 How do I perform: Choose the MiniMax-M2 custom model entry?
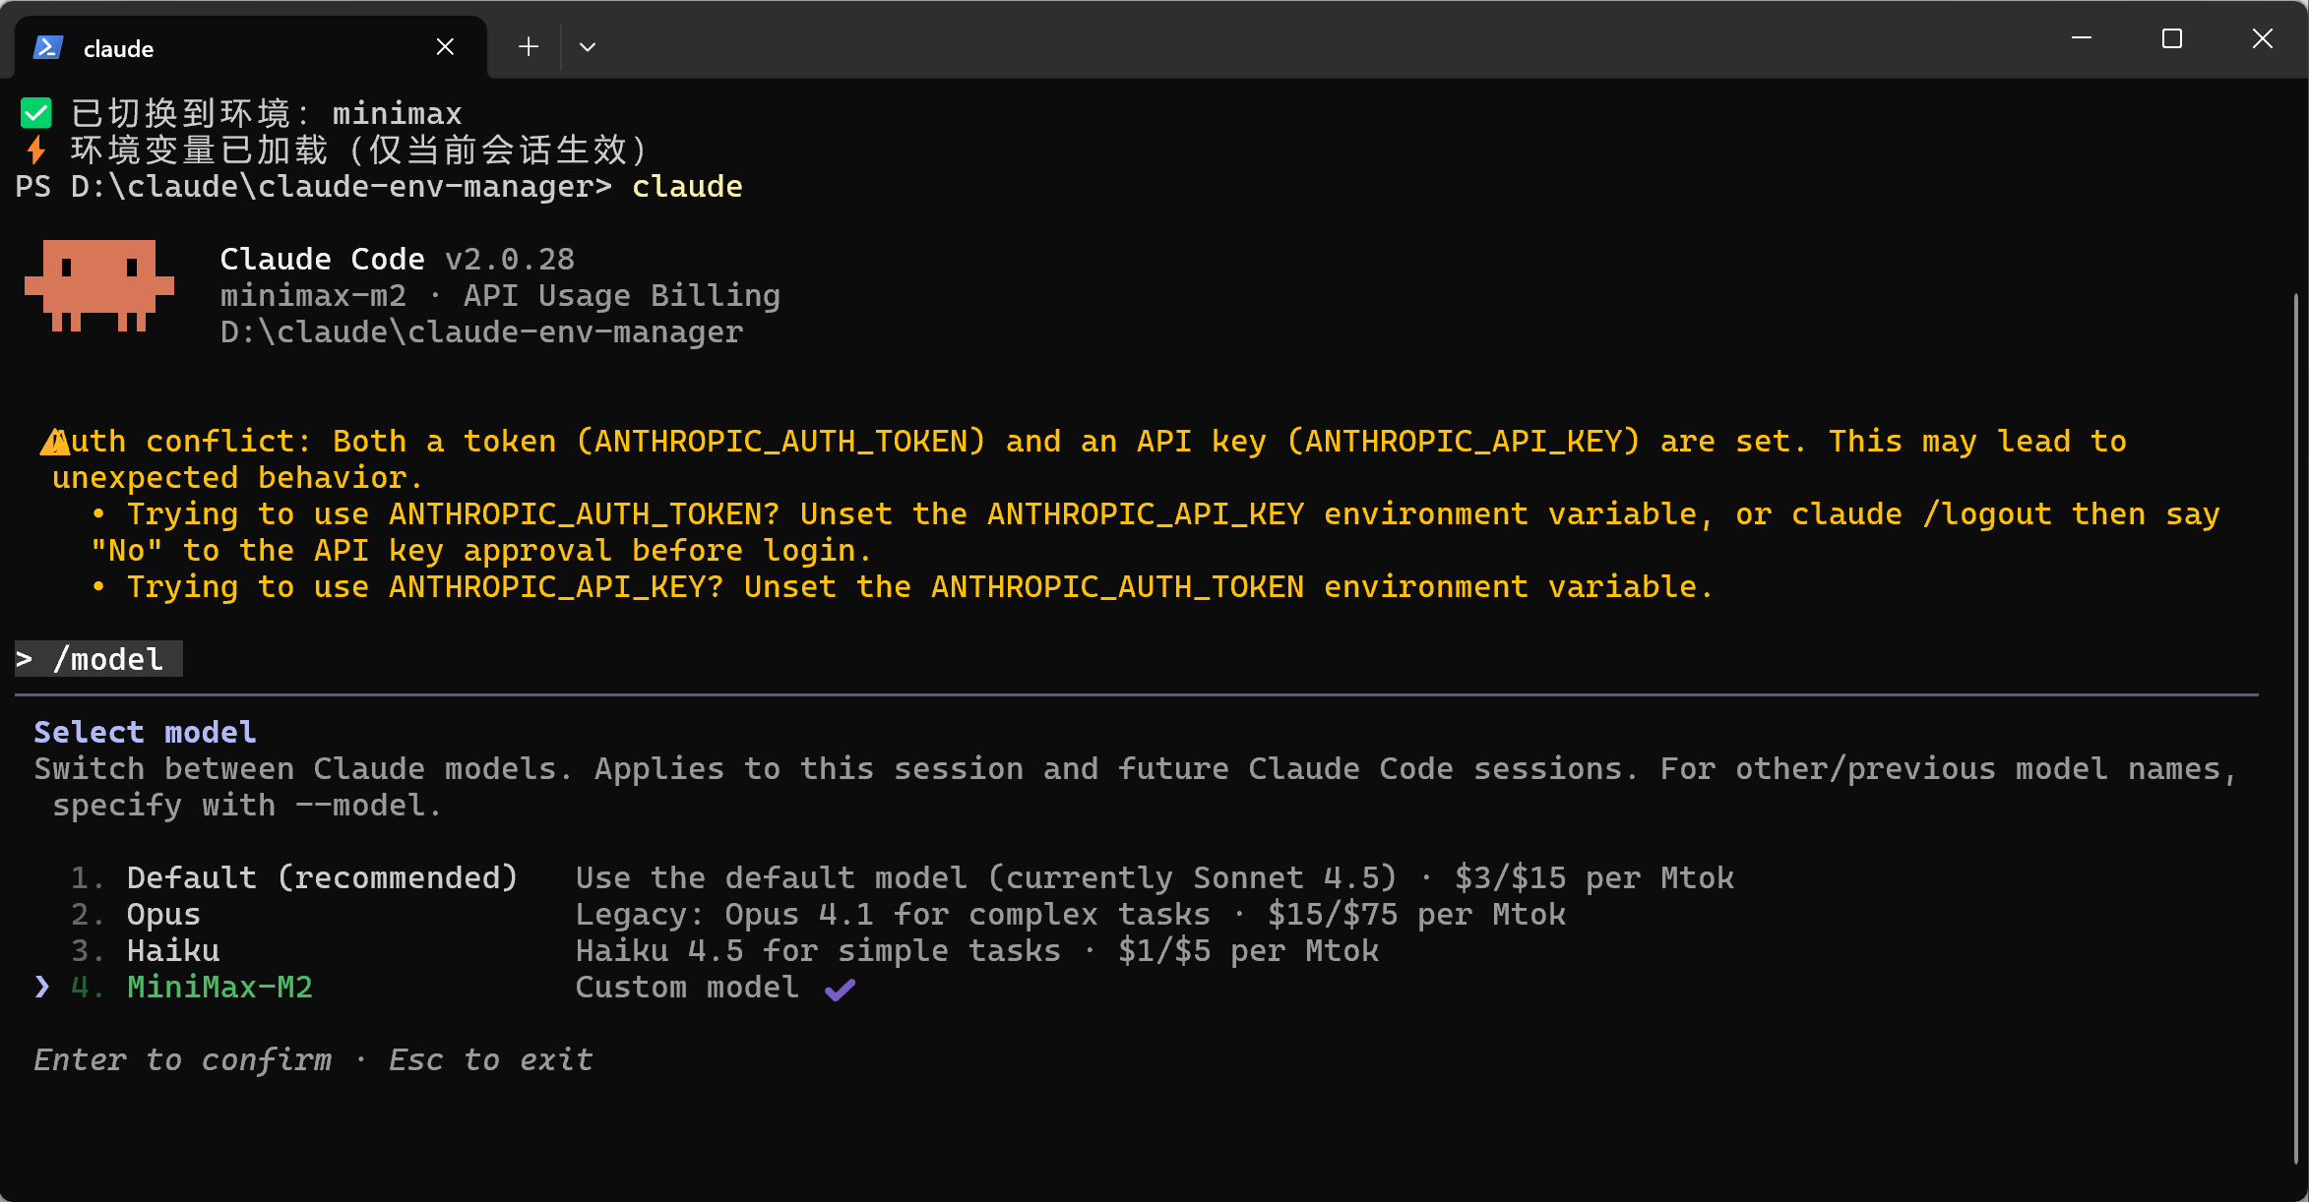tap(219, 987)
